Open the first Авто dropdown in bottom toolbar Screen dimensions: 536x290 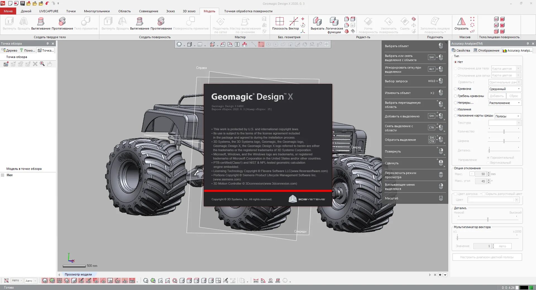[x=17, y=281]
